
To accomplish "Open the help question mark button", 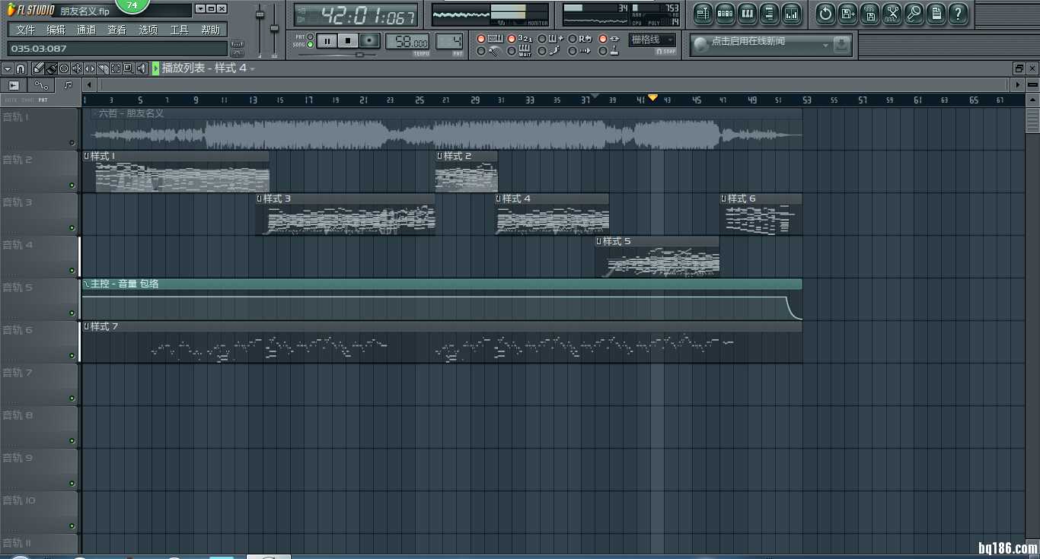I will point(958,13).
